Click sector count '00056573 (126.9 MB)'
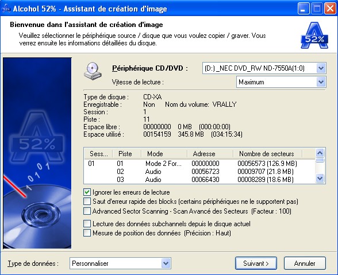Viewport: 338px width, 275px height. tap(267, 164)
